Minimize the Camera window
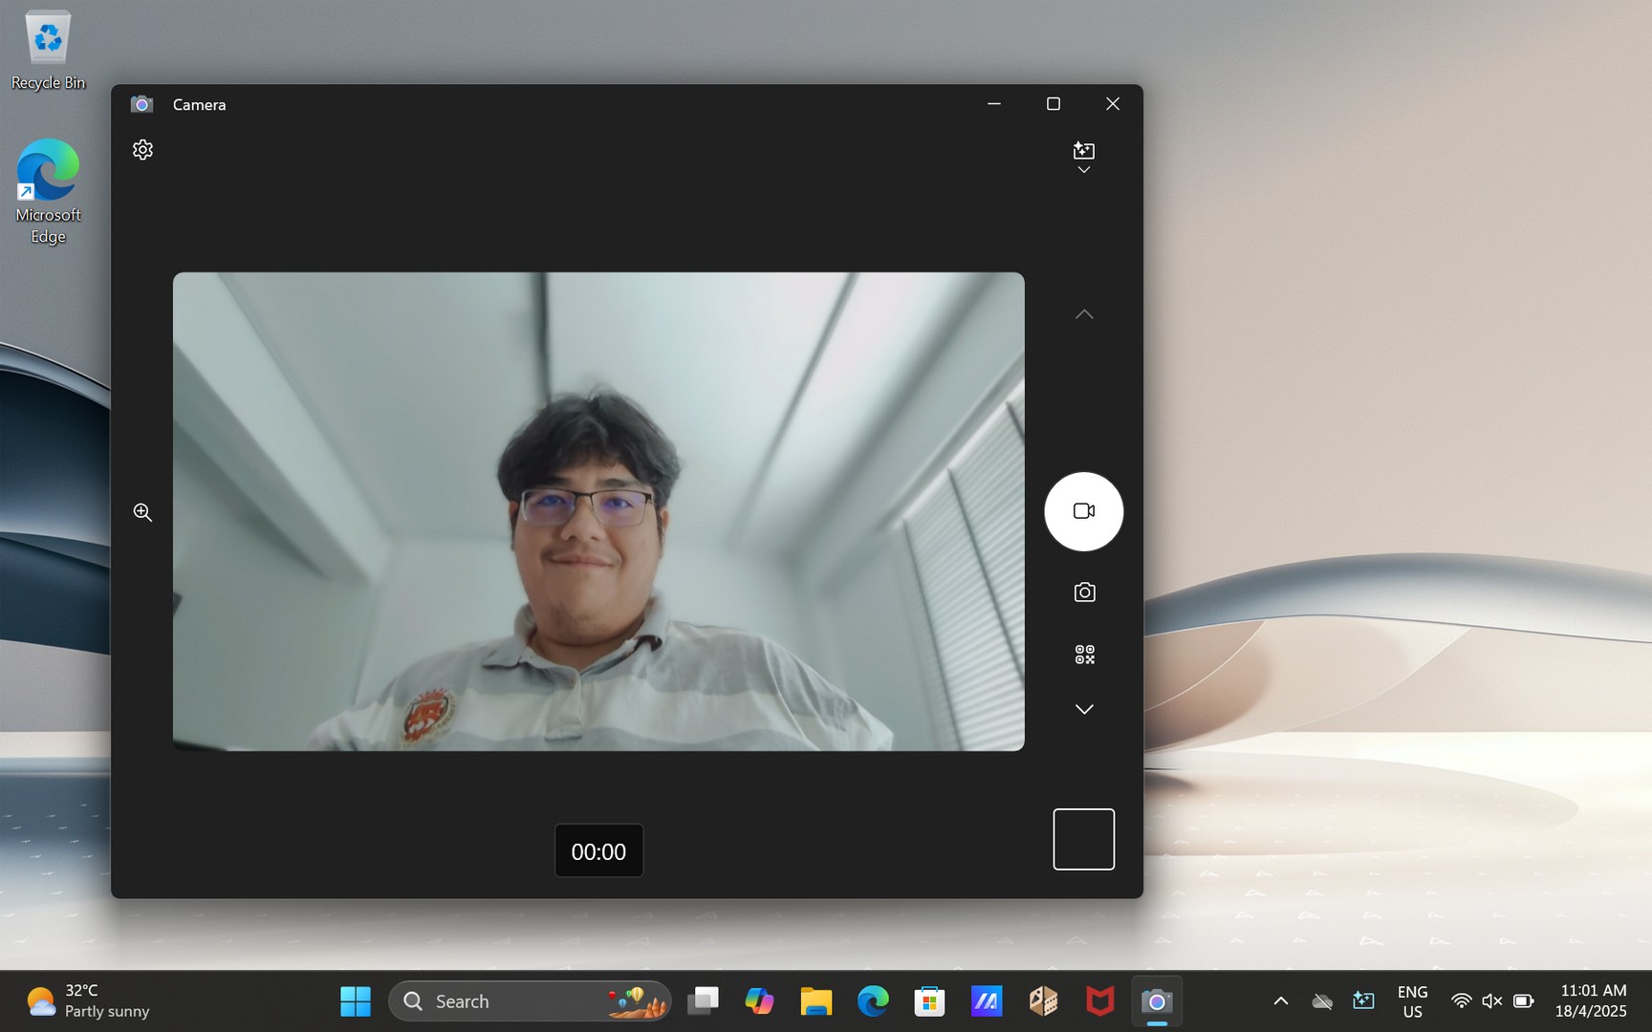 [x=994, y=103]
